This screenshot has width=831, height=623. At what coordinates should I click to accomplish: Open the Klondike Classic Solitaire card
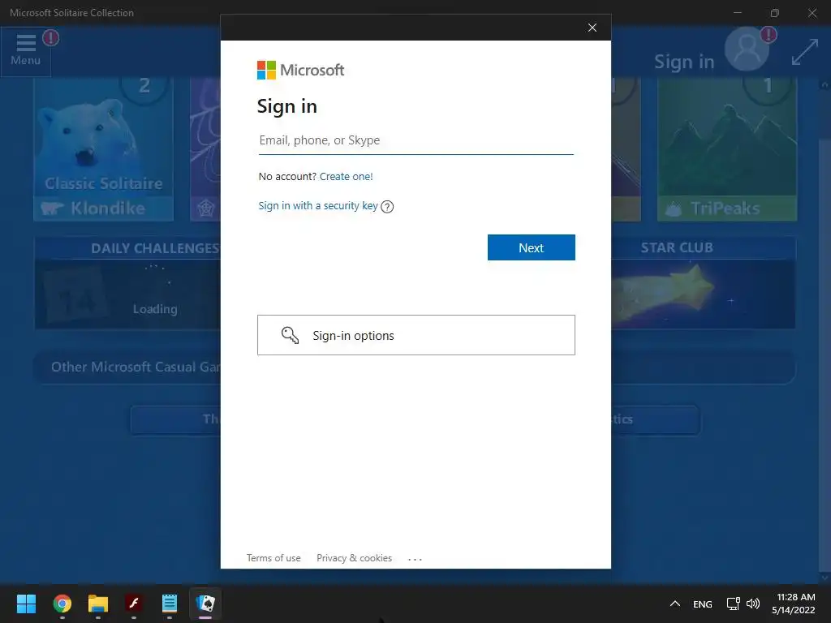pos(103,149)
